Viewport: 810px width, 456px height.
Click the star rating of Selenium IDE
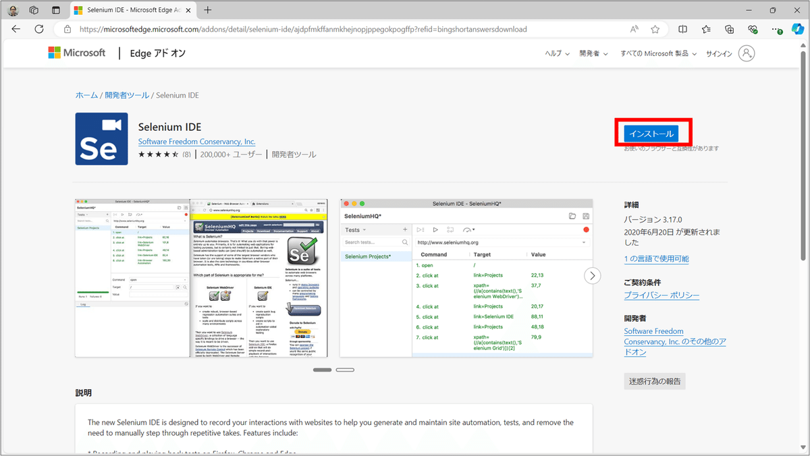[159, 154]
